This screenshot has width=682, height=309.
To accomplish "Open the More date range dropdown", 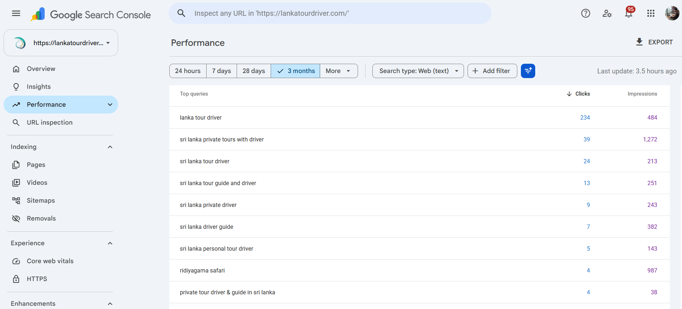I will tap(339, 71).
